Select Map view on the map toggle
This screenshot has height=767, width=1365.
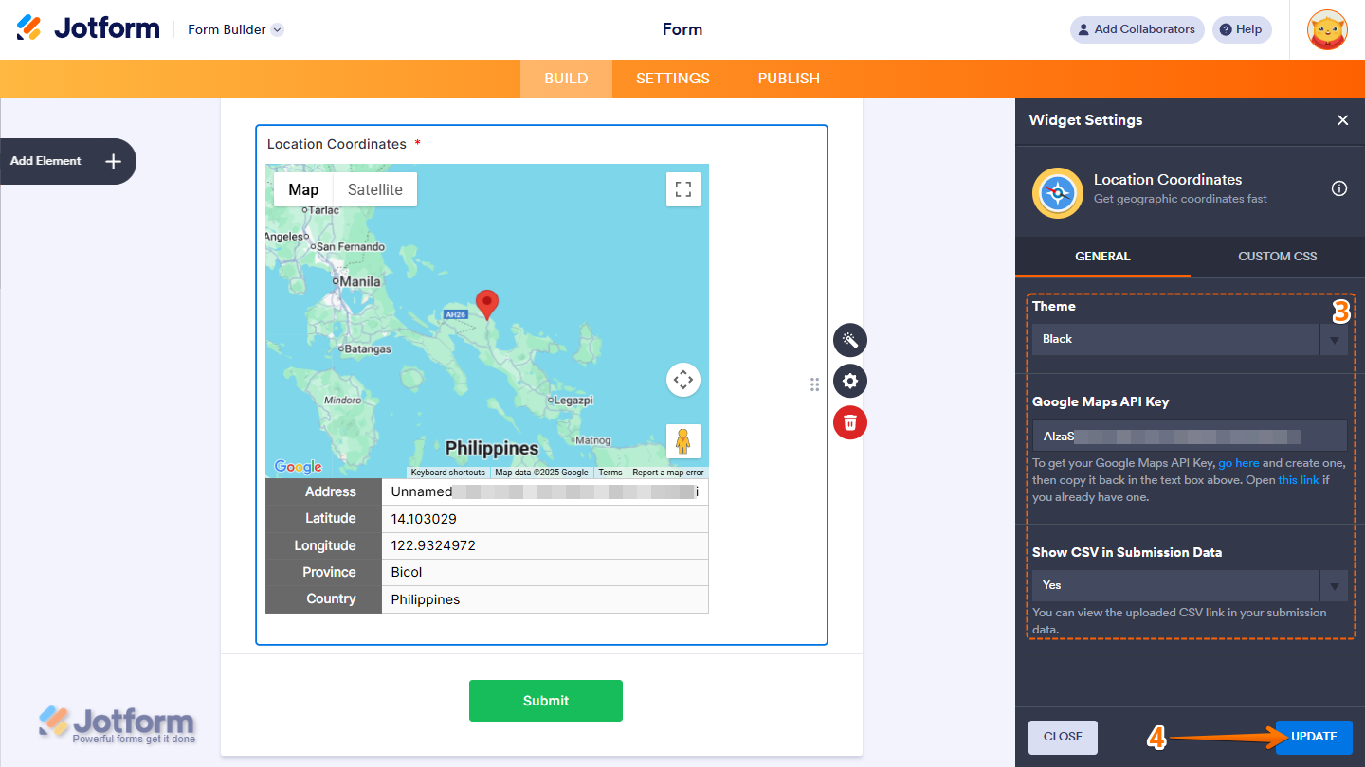pos(303,188)
